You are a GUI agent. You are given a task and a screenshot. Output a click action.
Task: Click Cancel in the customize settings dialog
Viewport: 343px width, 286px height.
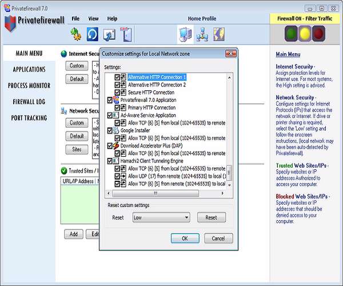(x=218, y=238)
